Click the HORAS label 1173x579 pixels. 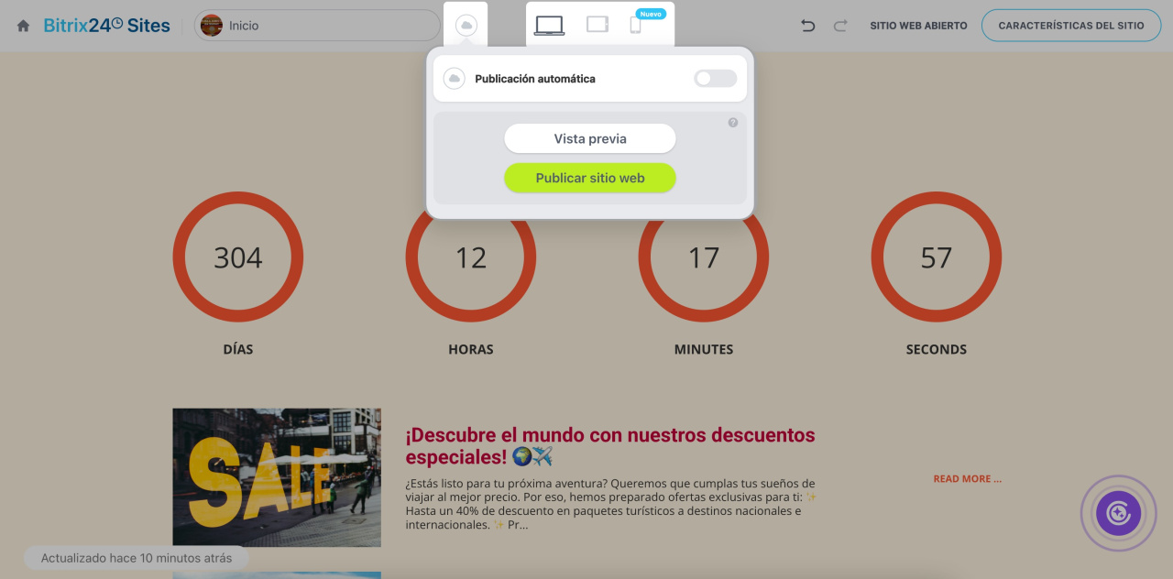click(471, 349)
